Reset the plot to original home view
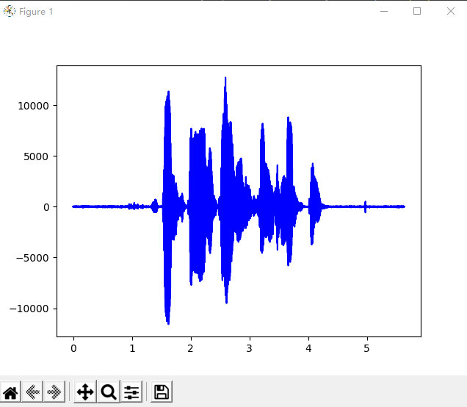Screen dimensions: 467x407 (x=10, y=392)
